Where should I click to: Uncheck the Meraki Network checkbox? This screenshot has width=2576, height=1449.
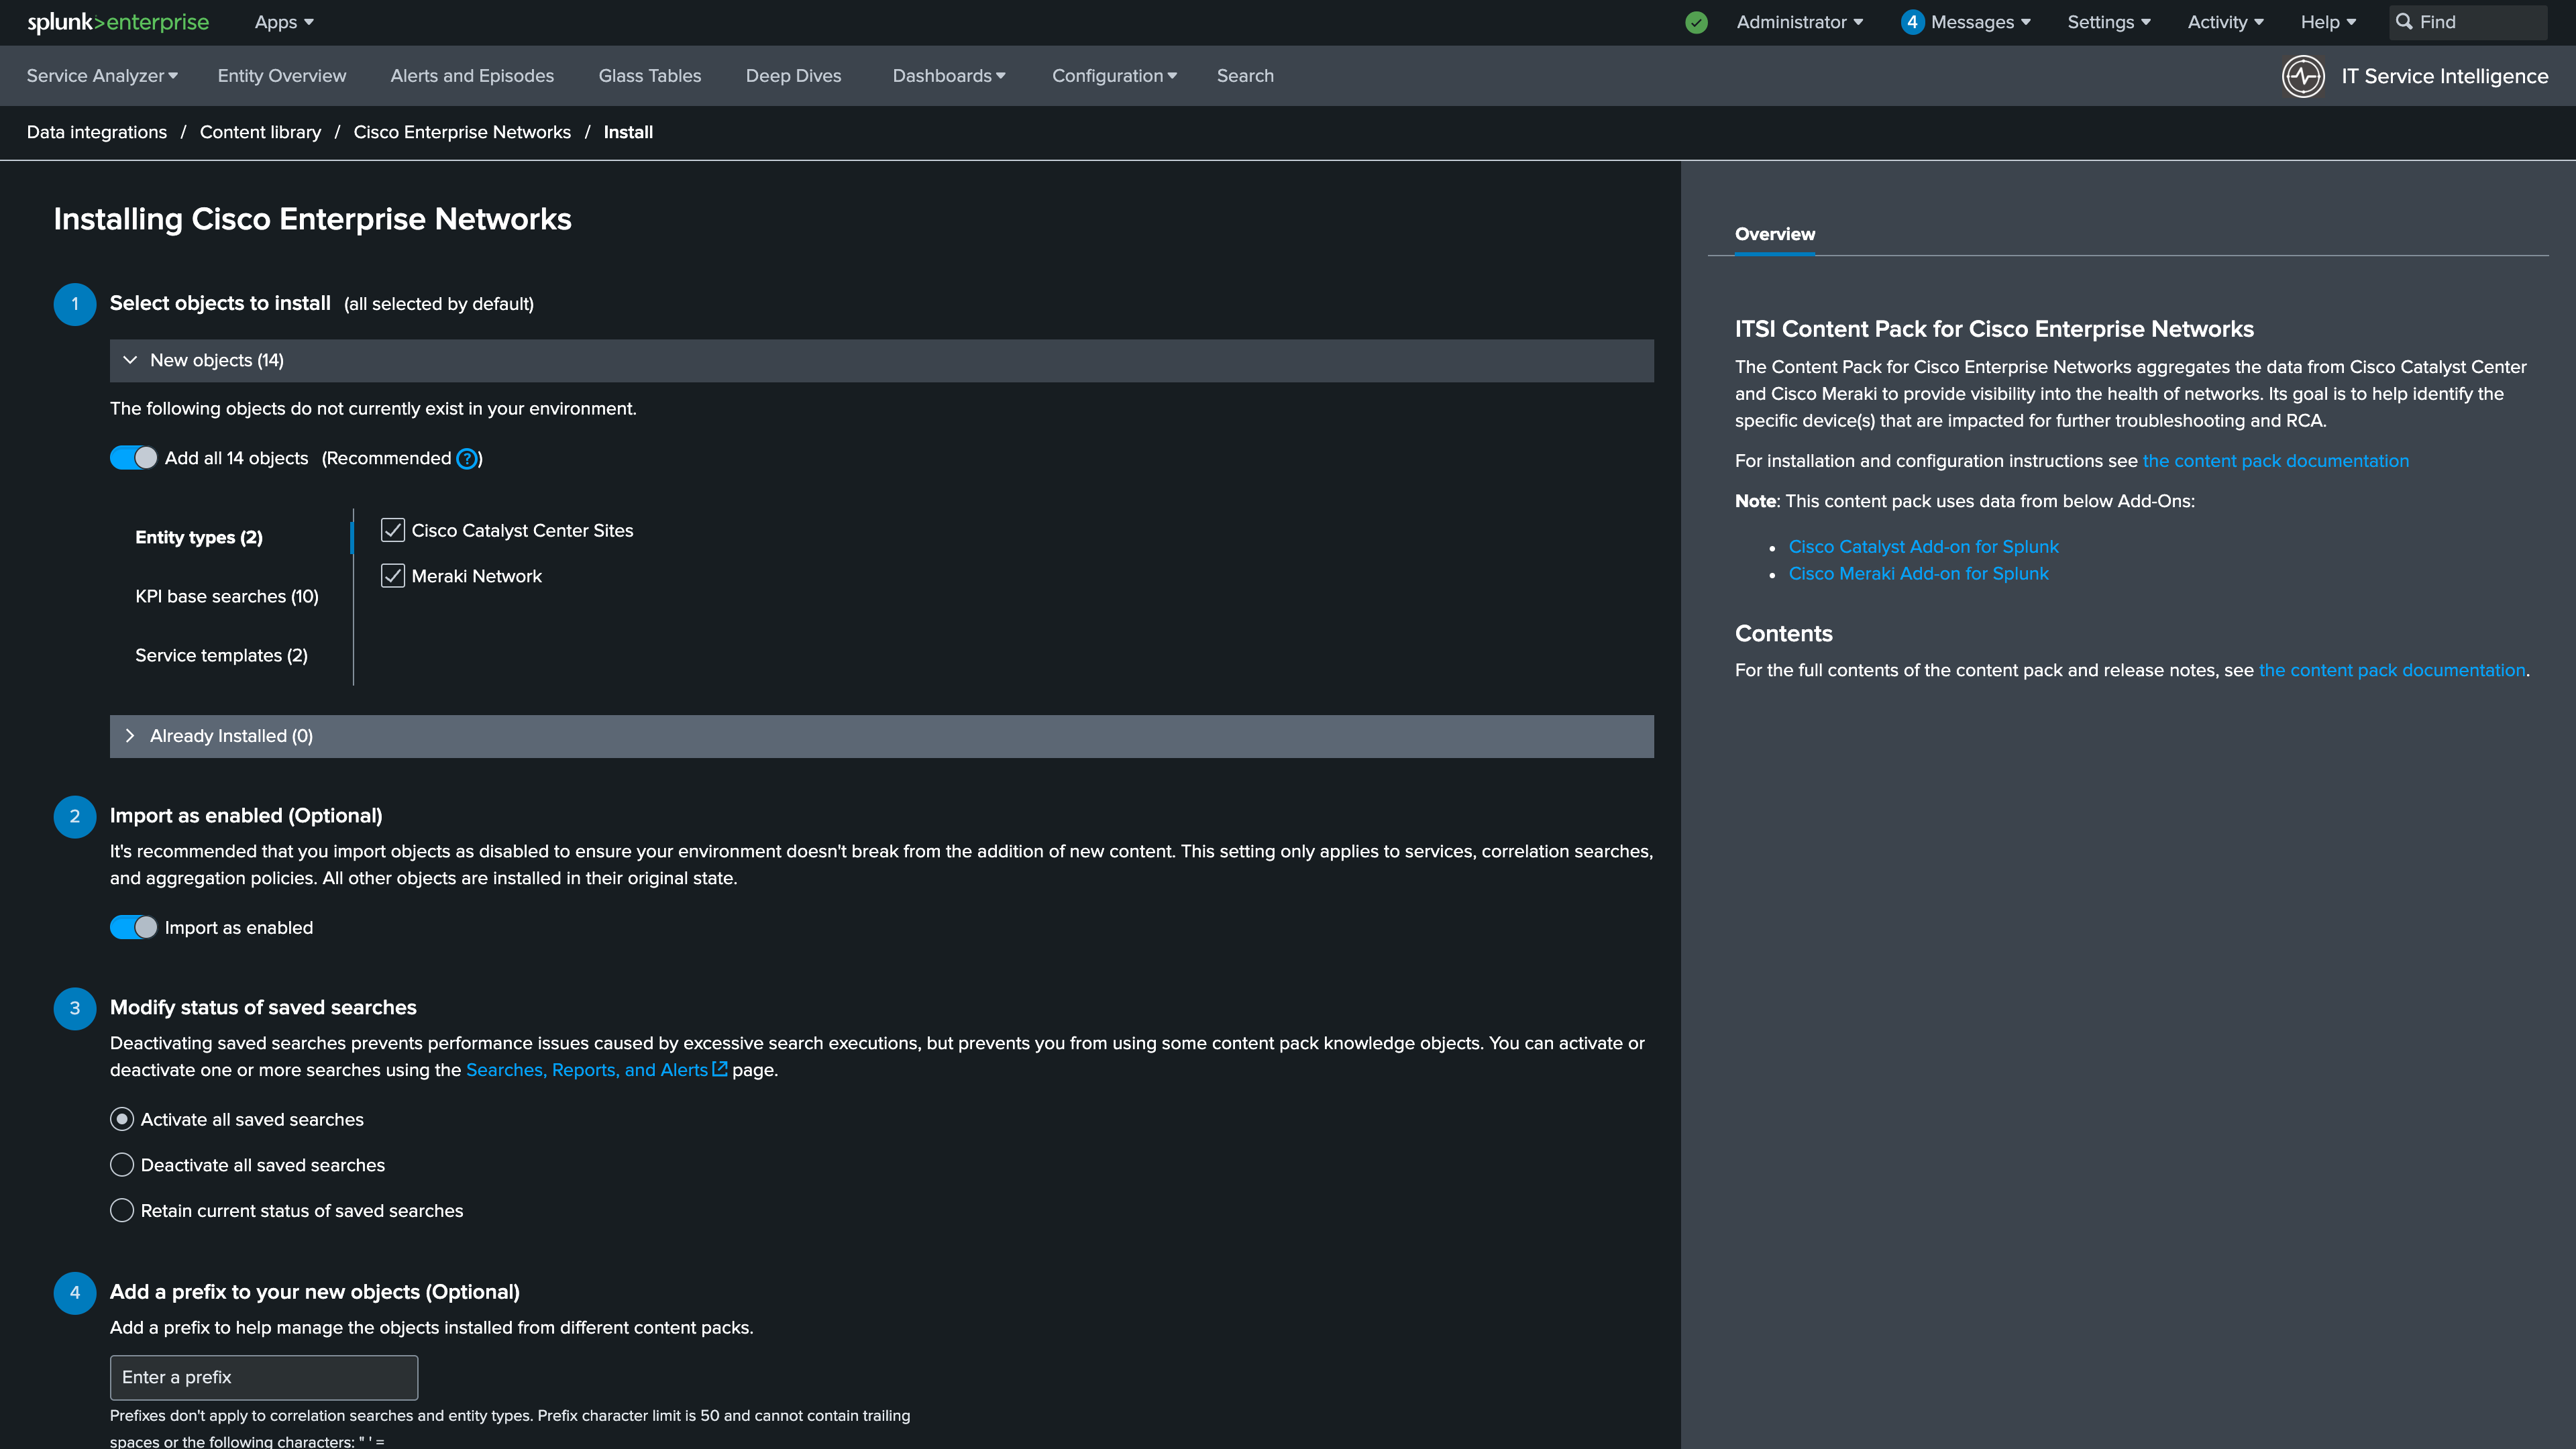pos(393,576)
